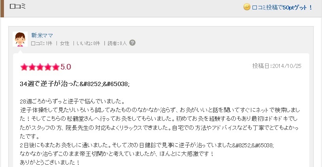Click the 読者: 0人 count
Viewport: 326px width, 167px height.
tap(117, 43)
